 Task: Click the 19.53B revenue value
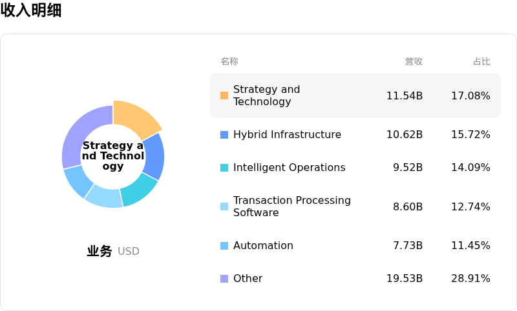click(x=405, y=279)
